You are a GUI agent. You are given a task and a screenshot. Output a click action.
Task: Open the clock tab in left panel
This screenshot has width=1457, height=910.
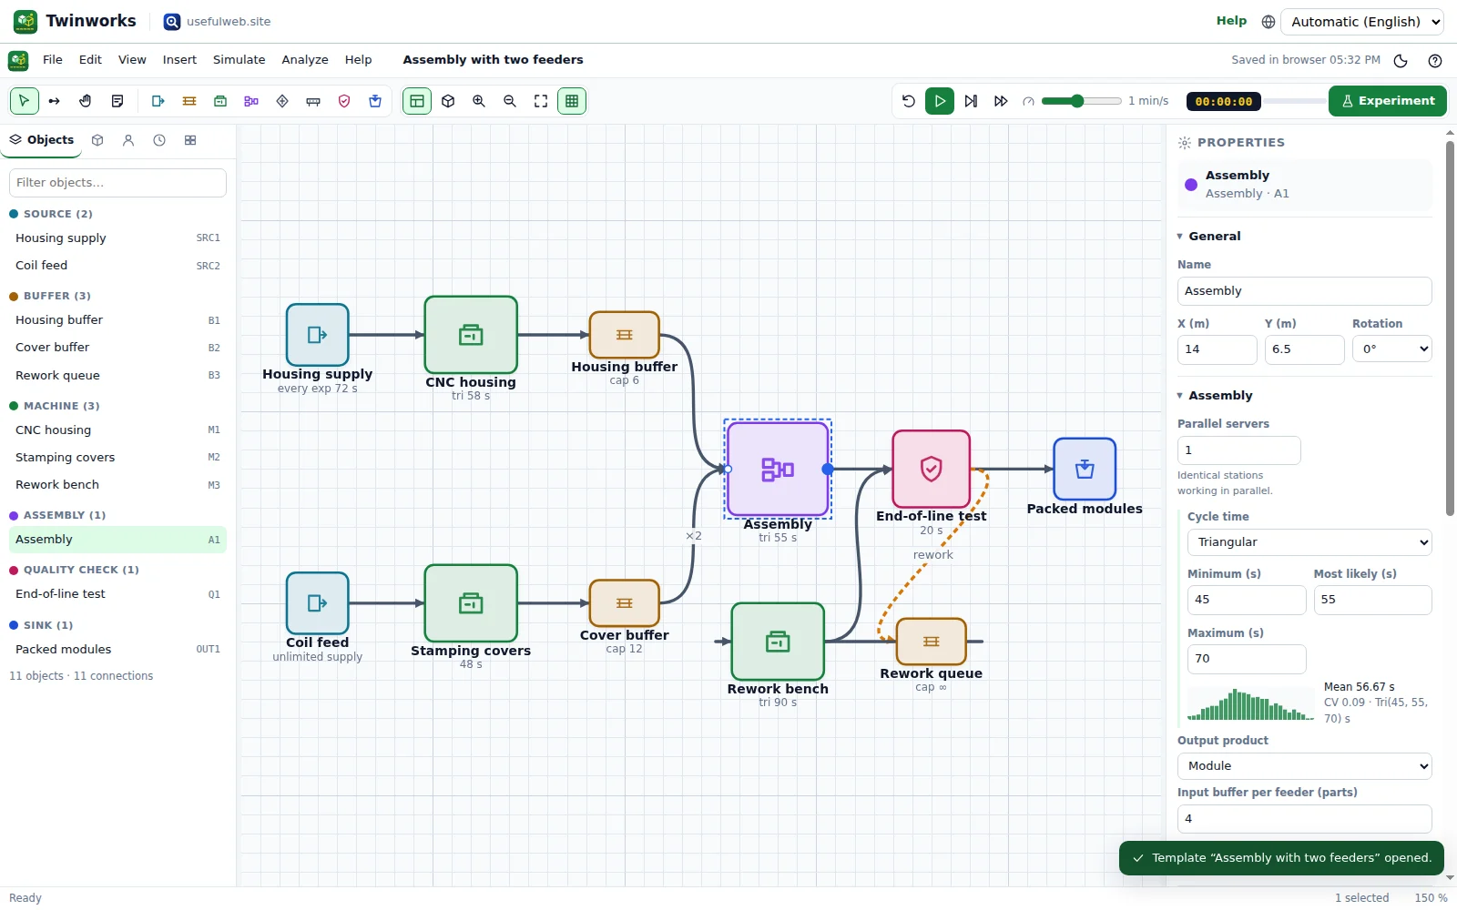[159, 140]
